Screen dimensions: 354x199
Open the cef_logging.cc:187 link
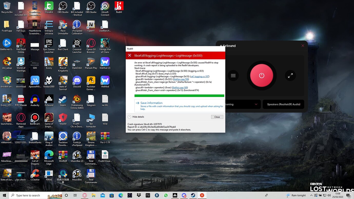(200, 76)
